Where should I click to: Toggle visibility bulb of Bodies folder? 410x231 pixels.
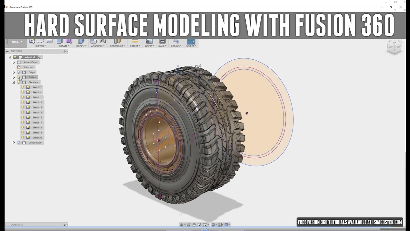point(19,77)
